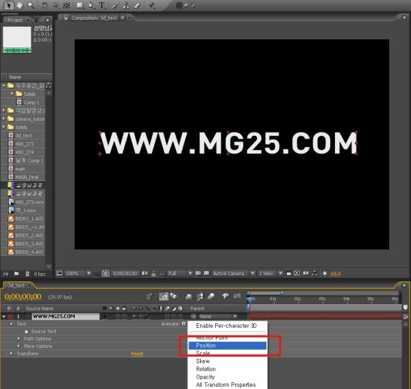Click the layer label color swatch

(x=10, y=316)
